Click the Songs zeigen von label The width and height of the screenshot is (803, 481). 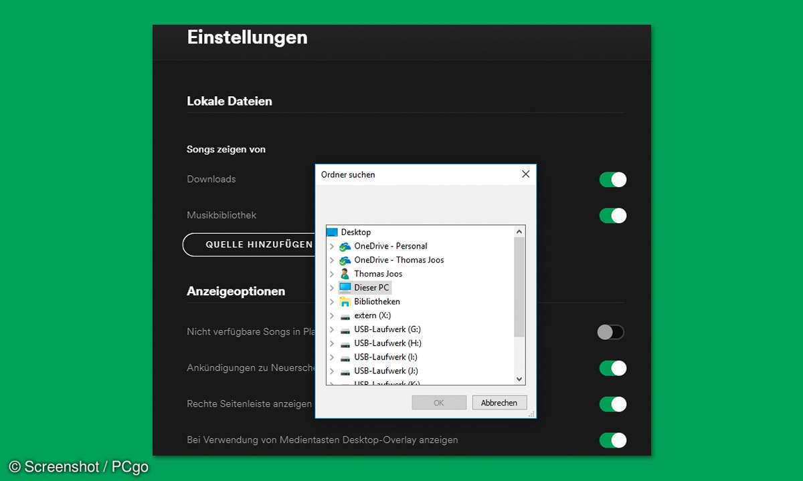click(226, 150)
